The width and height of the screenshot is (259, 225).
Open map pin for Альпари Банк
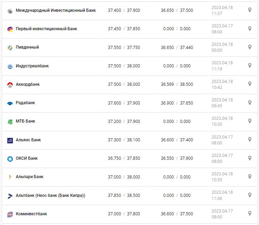250,176
